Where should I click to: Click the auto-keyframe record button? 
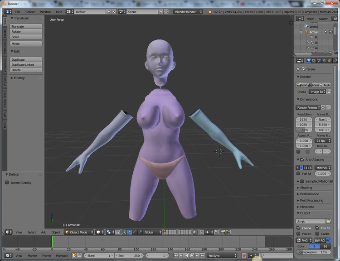[x=244, y=256]
